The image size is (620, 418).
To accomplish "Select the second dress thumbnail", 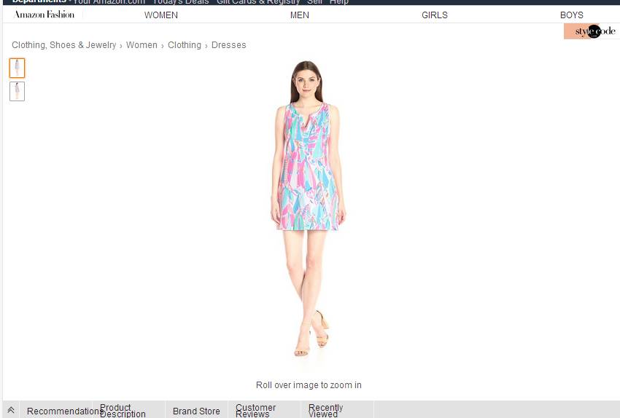I will (17, 91).
